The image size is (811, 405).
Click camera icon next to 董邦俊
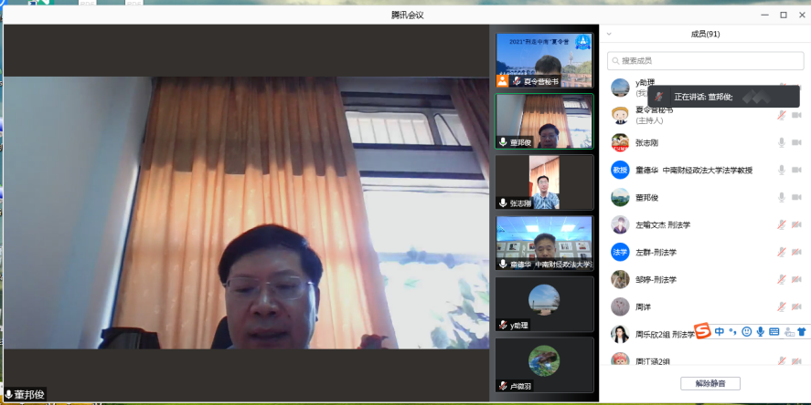796,197
